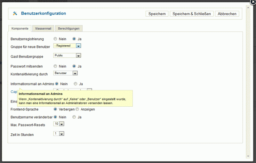This screenshot has width=256, height=163.
Task: Open the Gast Benutzergruppe dropdown
Action: [x=67, y=55]
